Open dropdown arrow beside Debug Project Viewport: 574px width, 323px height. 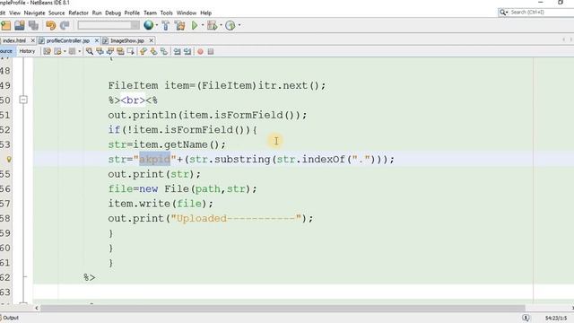(221, 25)
